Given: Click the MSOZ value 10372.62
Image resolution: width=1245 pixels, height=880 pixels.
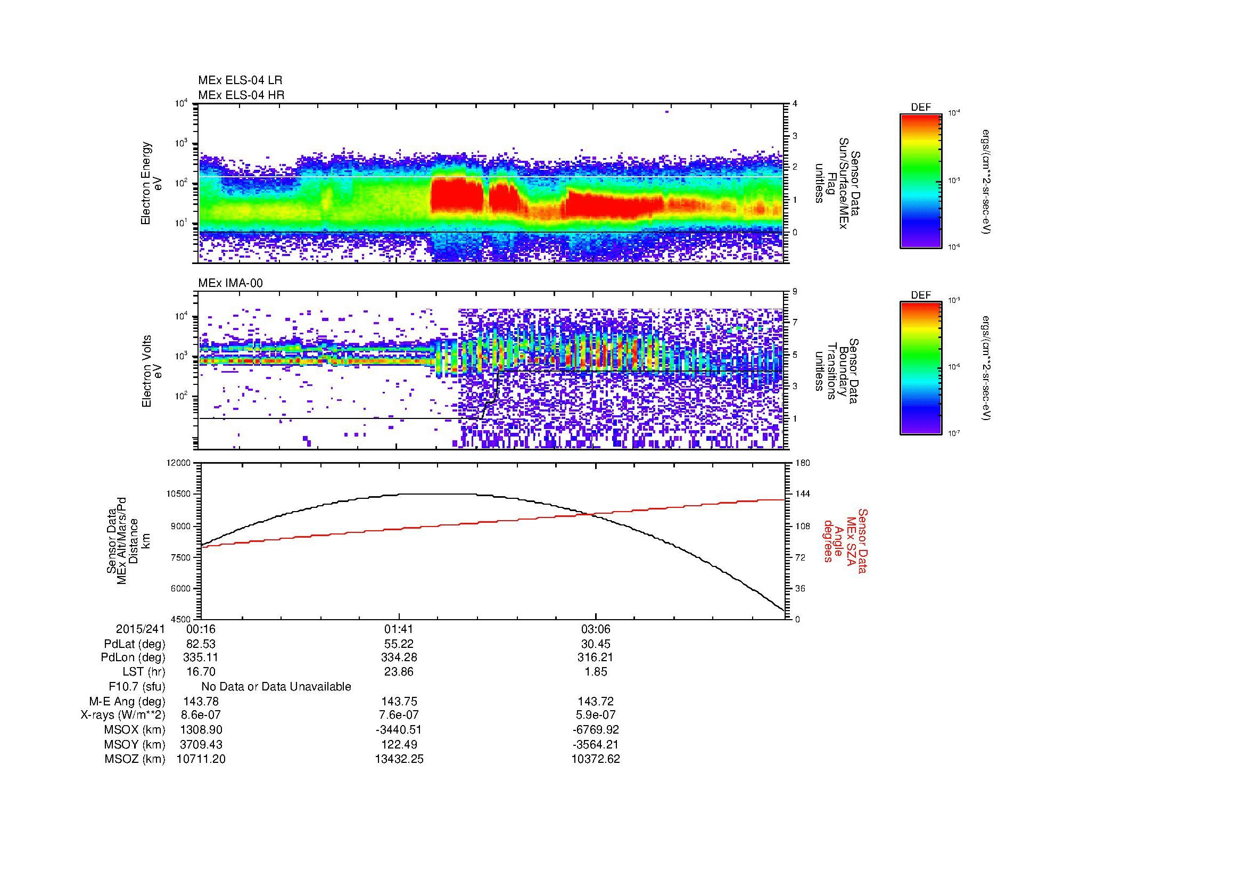Looking at the screenshot, I should pos(596,759).
